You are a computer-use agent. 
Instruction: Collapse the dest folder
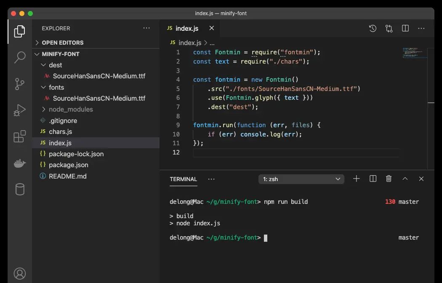[55, 65]
